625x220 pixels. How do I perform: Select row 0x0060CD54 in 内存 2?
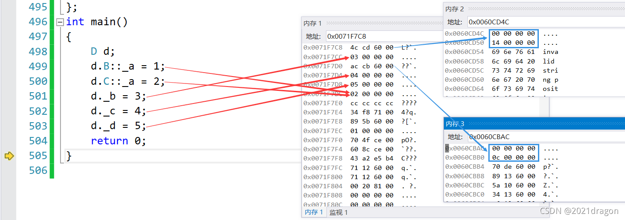pyautogui.click(x=502, y=52)
